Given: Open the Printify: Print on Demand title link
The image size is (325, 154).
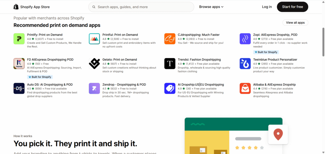Looking at the screenshot, I should 45,35.
